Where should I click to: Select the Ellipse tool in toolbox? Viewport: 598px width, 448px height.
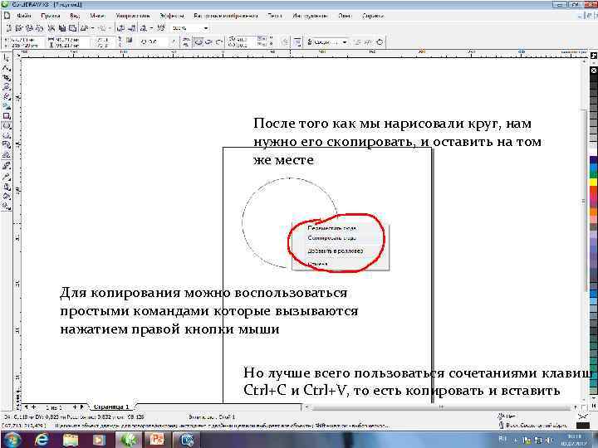coord(7,125)
